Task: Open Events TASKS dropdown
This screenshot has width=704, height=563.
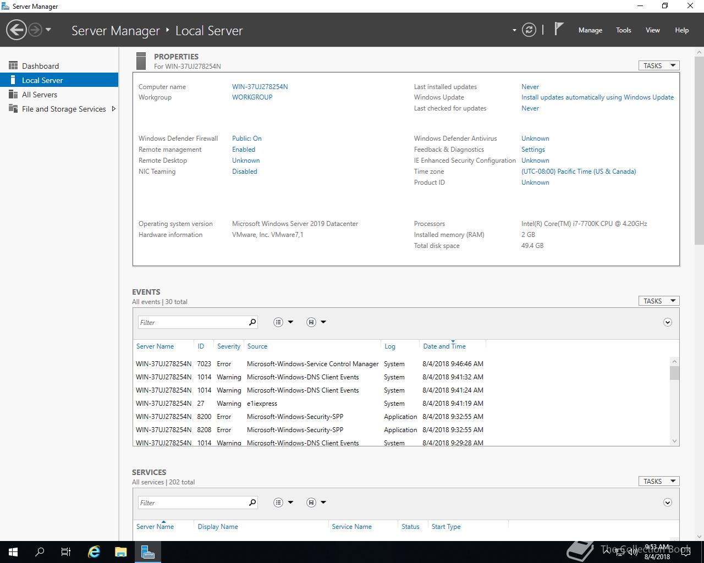Action: [659, 301]
